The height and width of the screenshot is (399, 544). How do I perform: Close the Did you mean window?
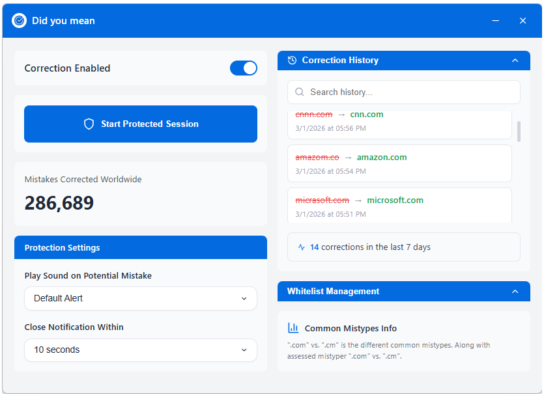tap(523, 21)
